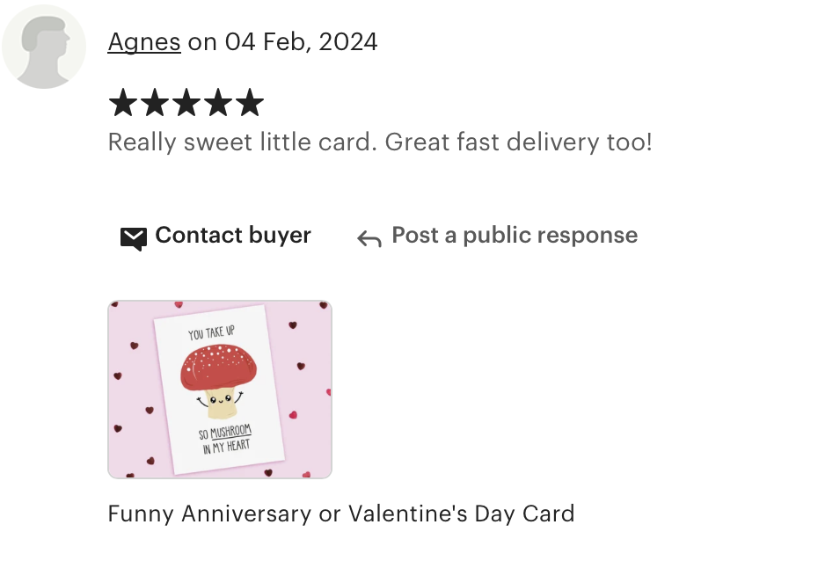Click the review text about sweet little card
Viewport: 818px width, 561px height.
[380, 142]
